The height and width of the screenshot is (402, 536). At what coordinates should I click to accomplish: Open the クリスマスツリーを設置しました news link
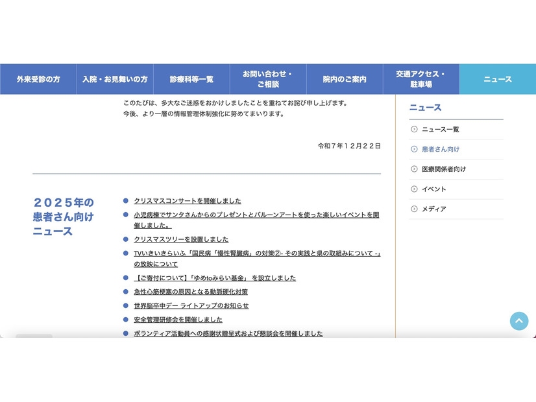(x=181, y=239)
